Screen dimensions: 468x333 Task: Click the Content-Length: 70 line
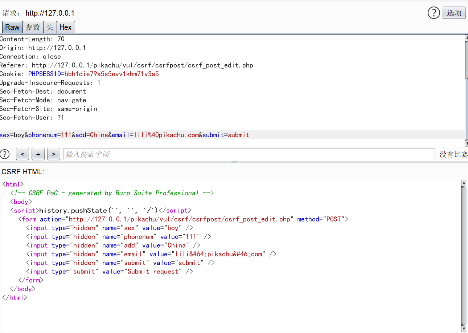(x=32, y=39)
